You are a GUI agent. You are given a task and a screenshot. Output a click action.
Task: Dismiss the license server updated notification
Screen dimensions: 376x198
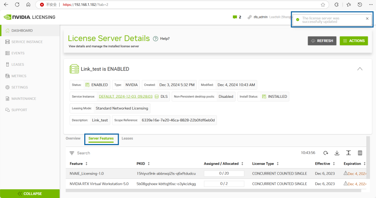click(x=367, y=18)
